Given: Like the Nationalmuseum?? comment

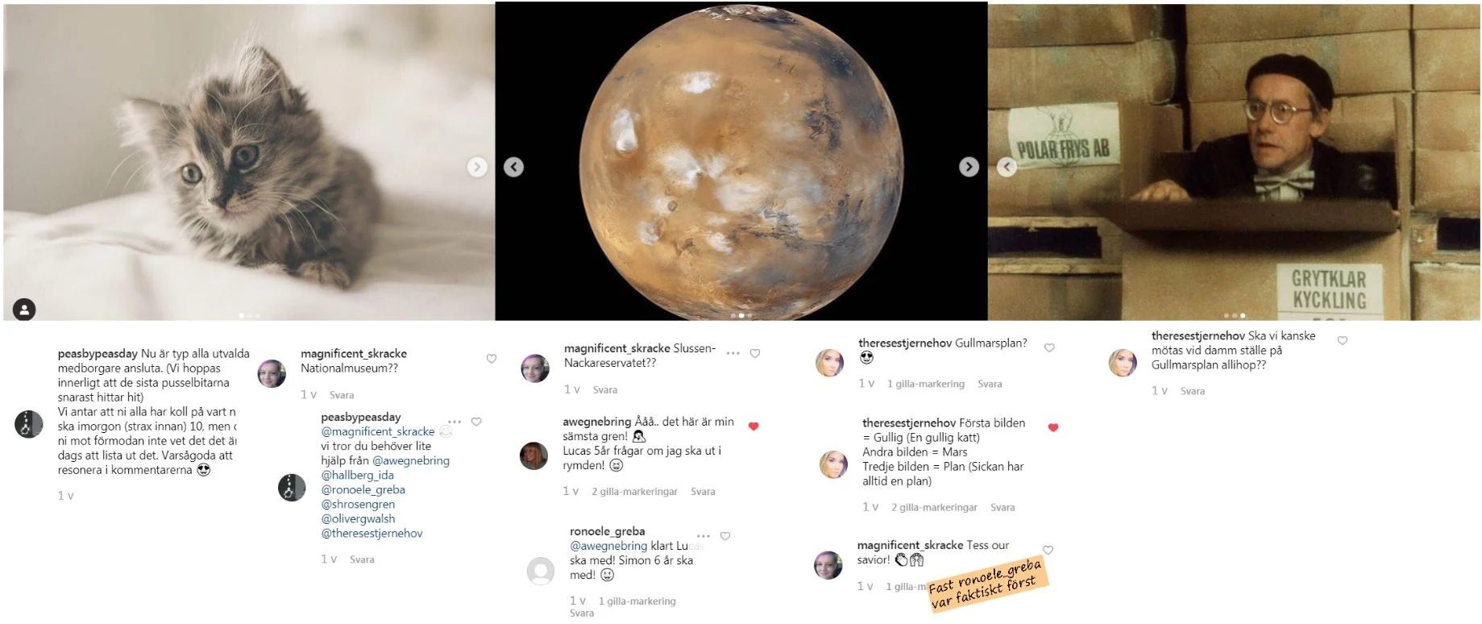Looking at the screenshot, I should (492, 359).
